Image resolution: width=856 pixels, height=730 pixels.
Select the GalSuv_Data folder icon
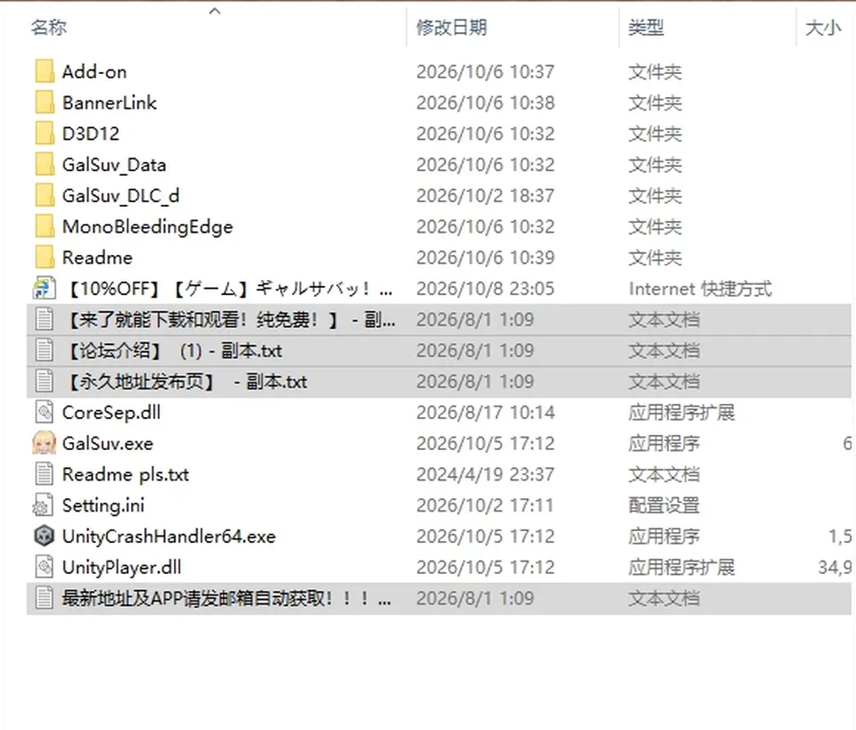[45, 165]
